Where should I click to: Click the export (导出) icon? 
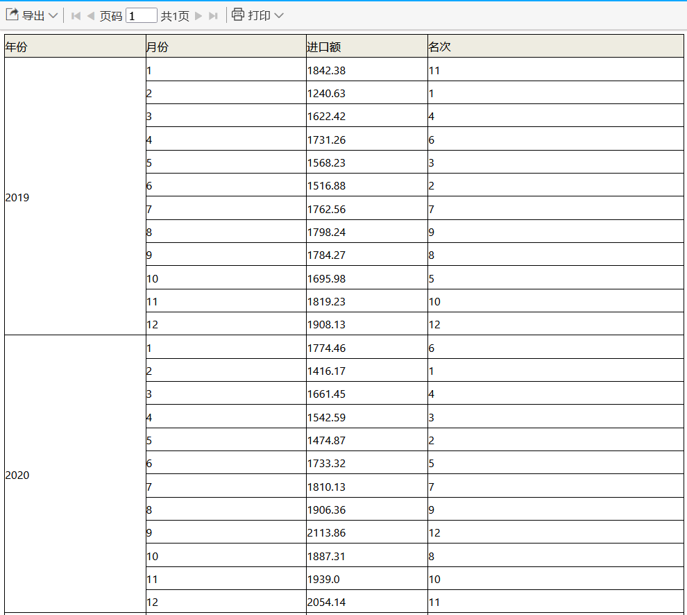tap(12, 15)
